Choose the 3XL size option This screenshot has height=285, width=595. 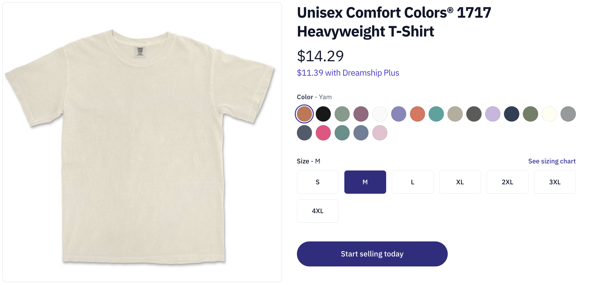pos(555,182)
